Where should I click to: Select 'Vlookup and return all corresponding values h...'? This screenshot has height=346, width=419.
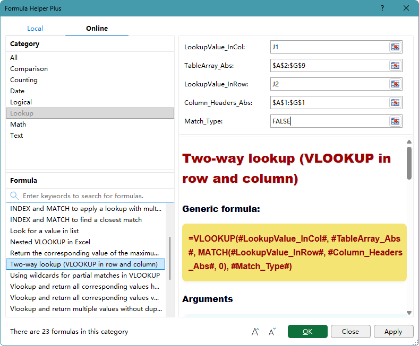pyautogui.click(x=85, y=287)
